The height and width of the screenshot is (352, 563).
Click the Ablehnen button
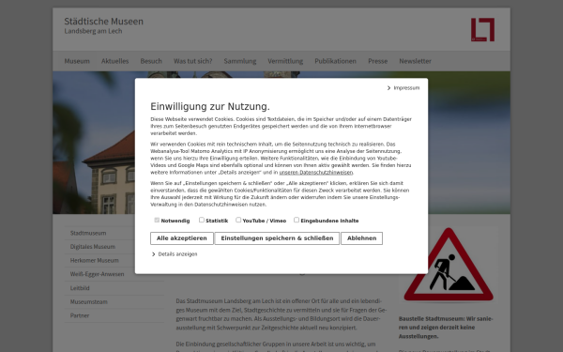point(361,238)
